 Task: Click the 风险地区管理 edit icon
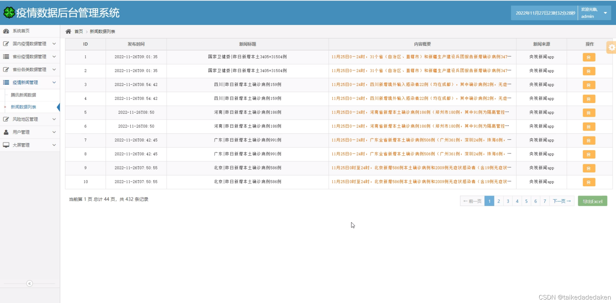6,119
